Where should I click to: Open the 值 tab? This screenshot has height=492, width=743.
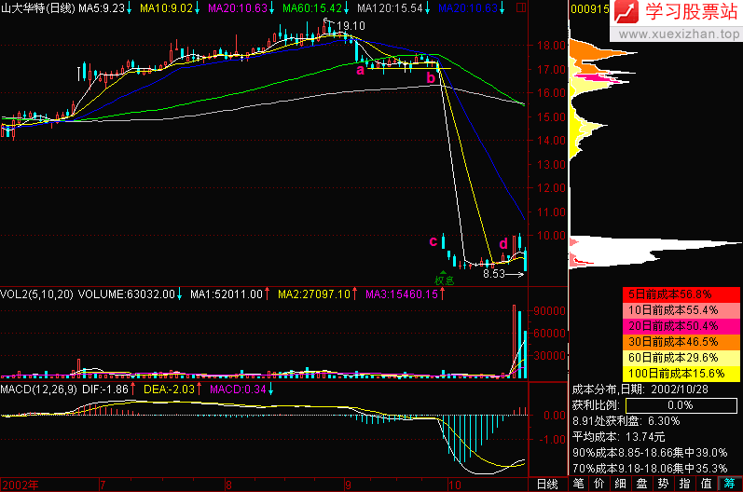pyautogui.click(x=706, y=484)
